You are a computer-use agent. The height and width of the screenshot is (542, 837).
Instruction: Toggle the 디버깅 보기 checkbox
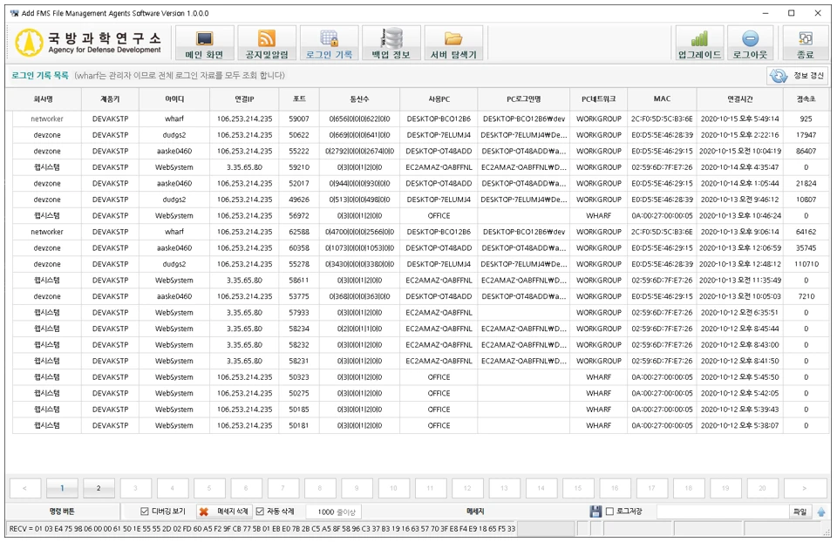tap(144, 512)
